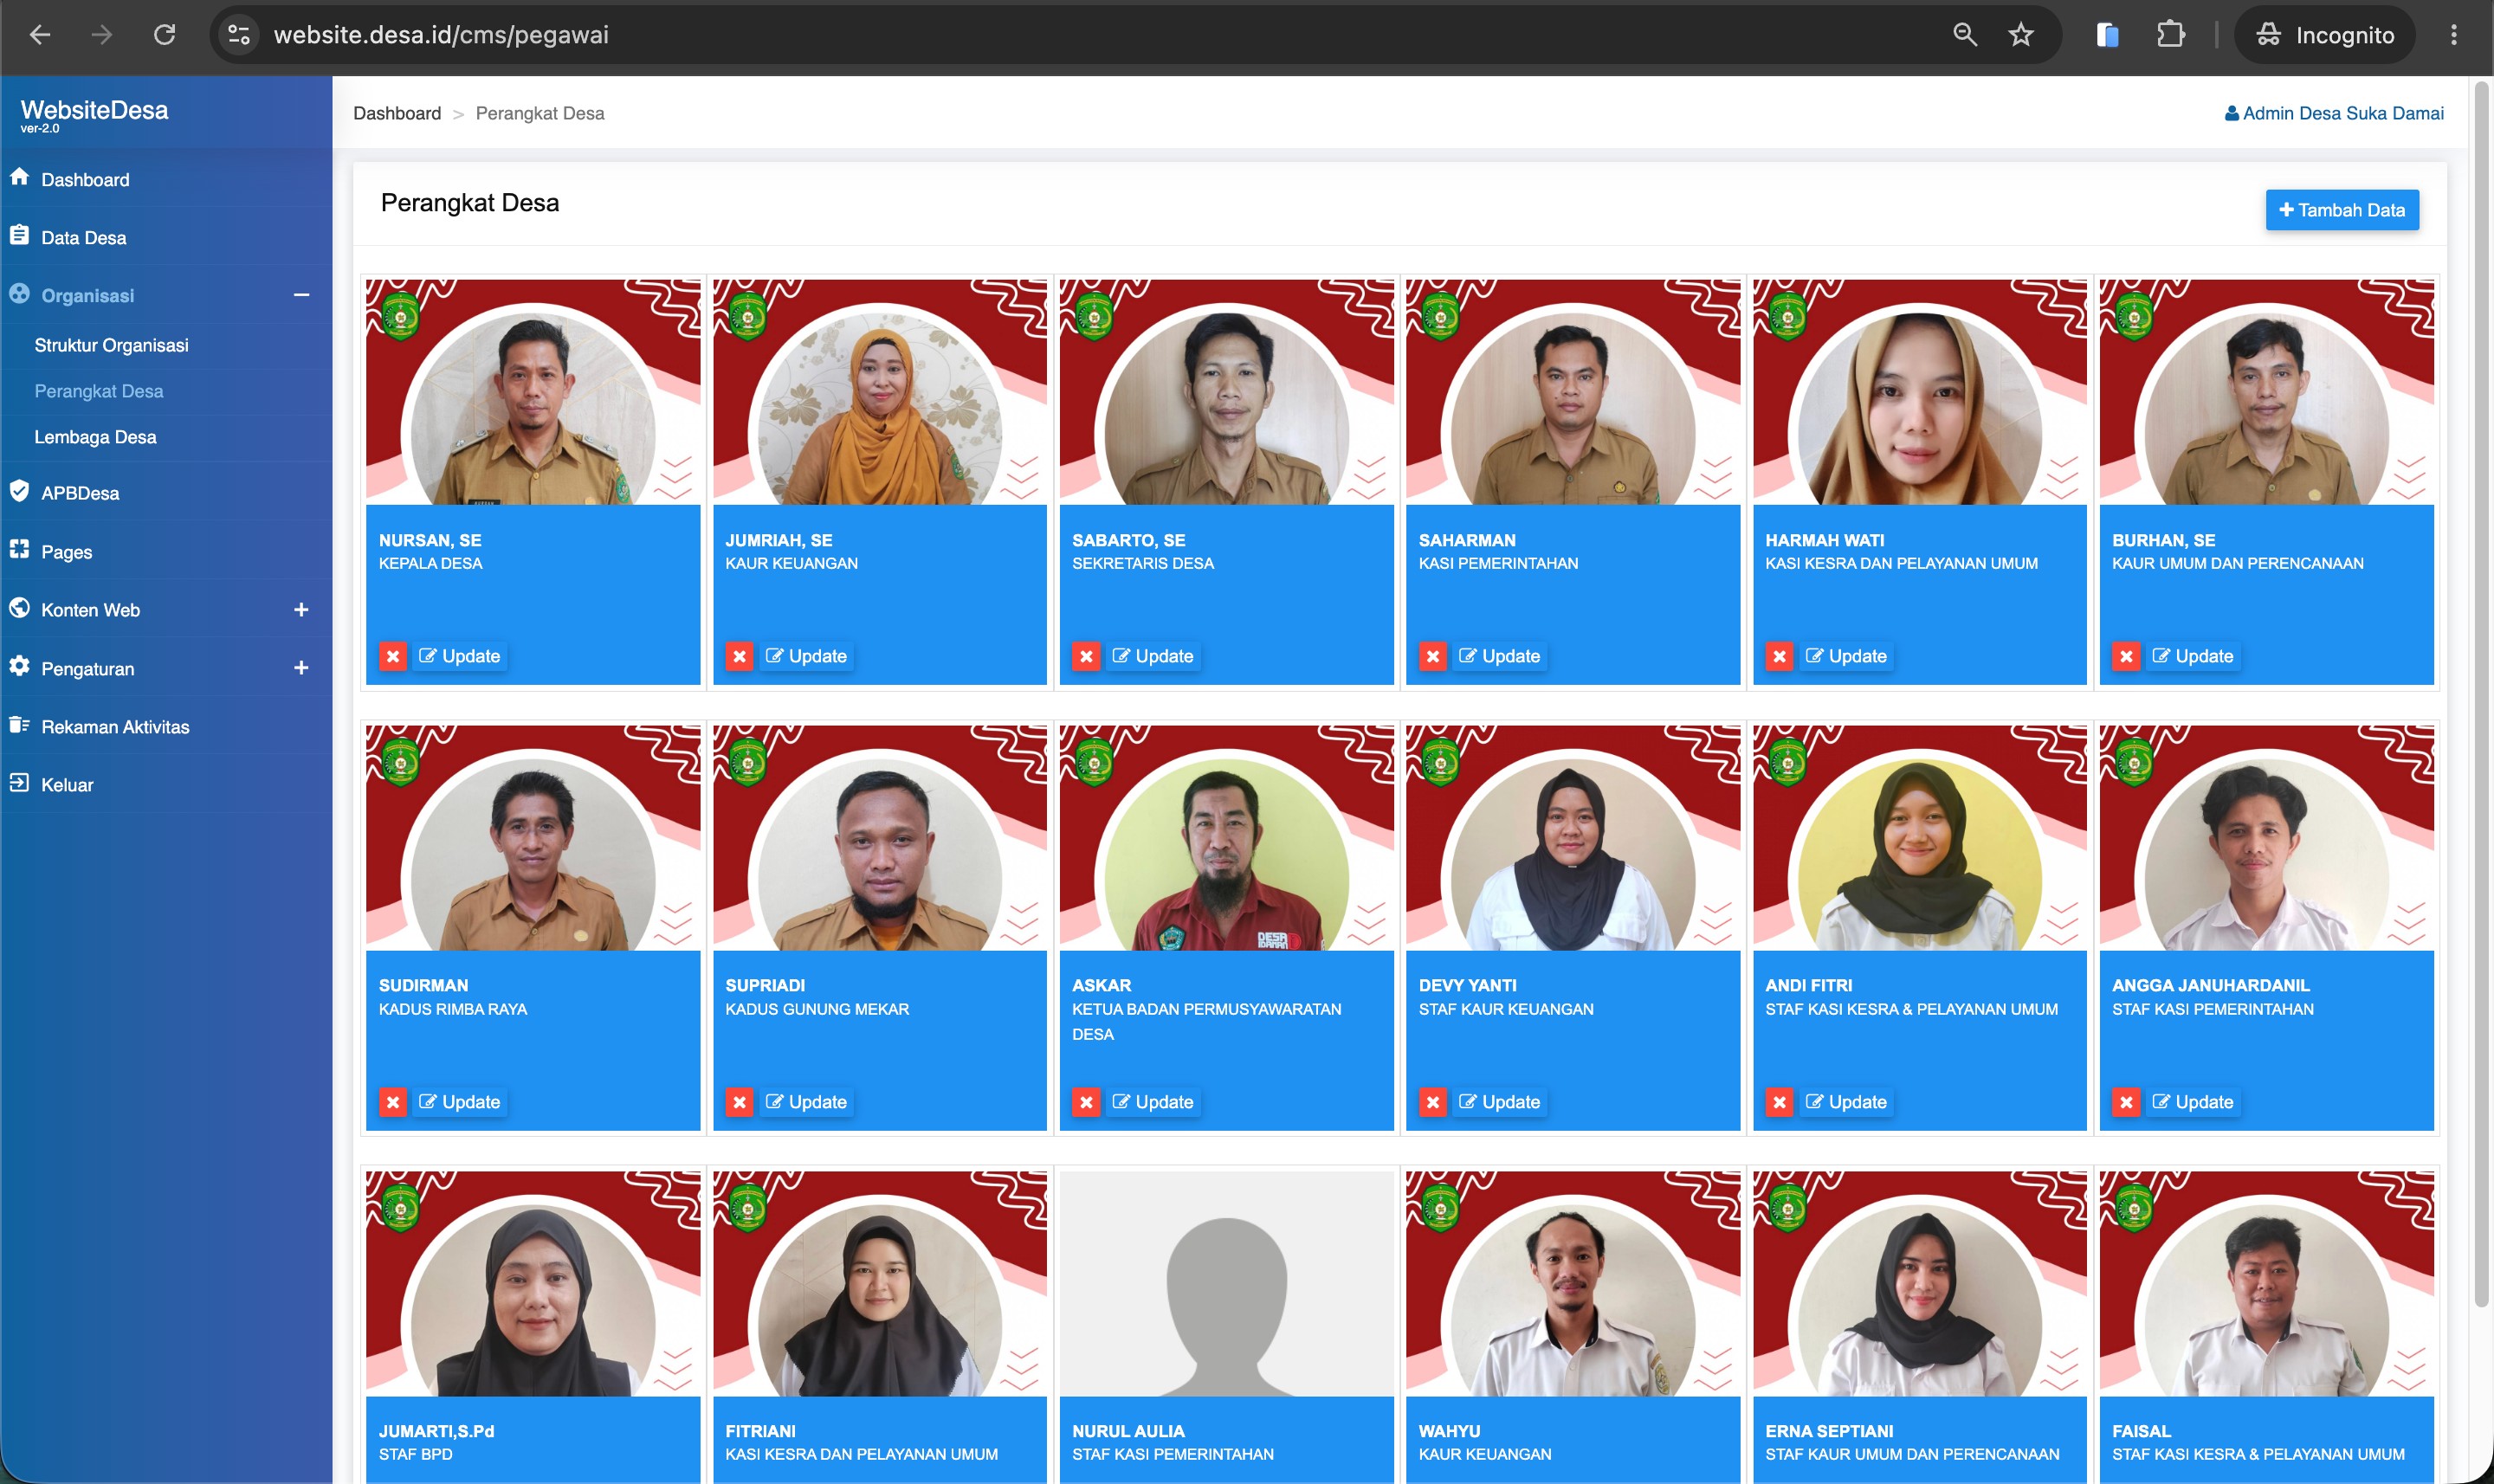Bookmark this page with the star icon
The height and width of the screenshot is (1484, 2494).
2021,35
